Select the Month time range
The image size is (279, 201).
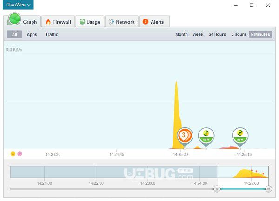click(181, 34)
